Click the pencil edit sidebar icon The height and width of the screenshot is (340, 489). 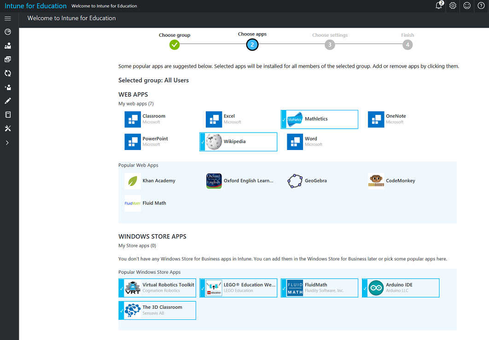tap(8, 101)
